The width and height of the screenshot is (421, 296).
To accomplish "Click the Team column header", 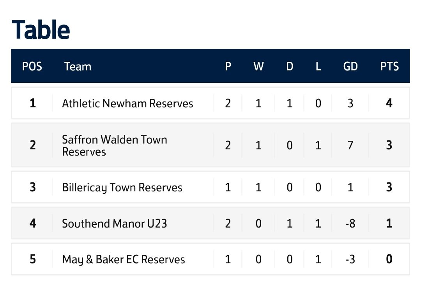I will tap(78, 67).
